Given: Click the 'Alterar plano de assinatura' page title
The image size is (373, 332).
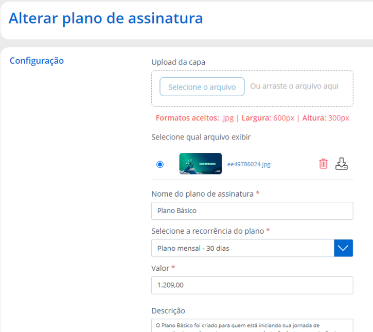Looking at the screenshot, I should [106, 19].
